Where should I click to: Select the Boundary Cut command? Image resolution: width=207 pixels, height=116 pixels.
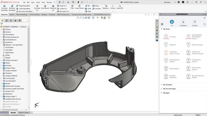[x=63, y=11]
